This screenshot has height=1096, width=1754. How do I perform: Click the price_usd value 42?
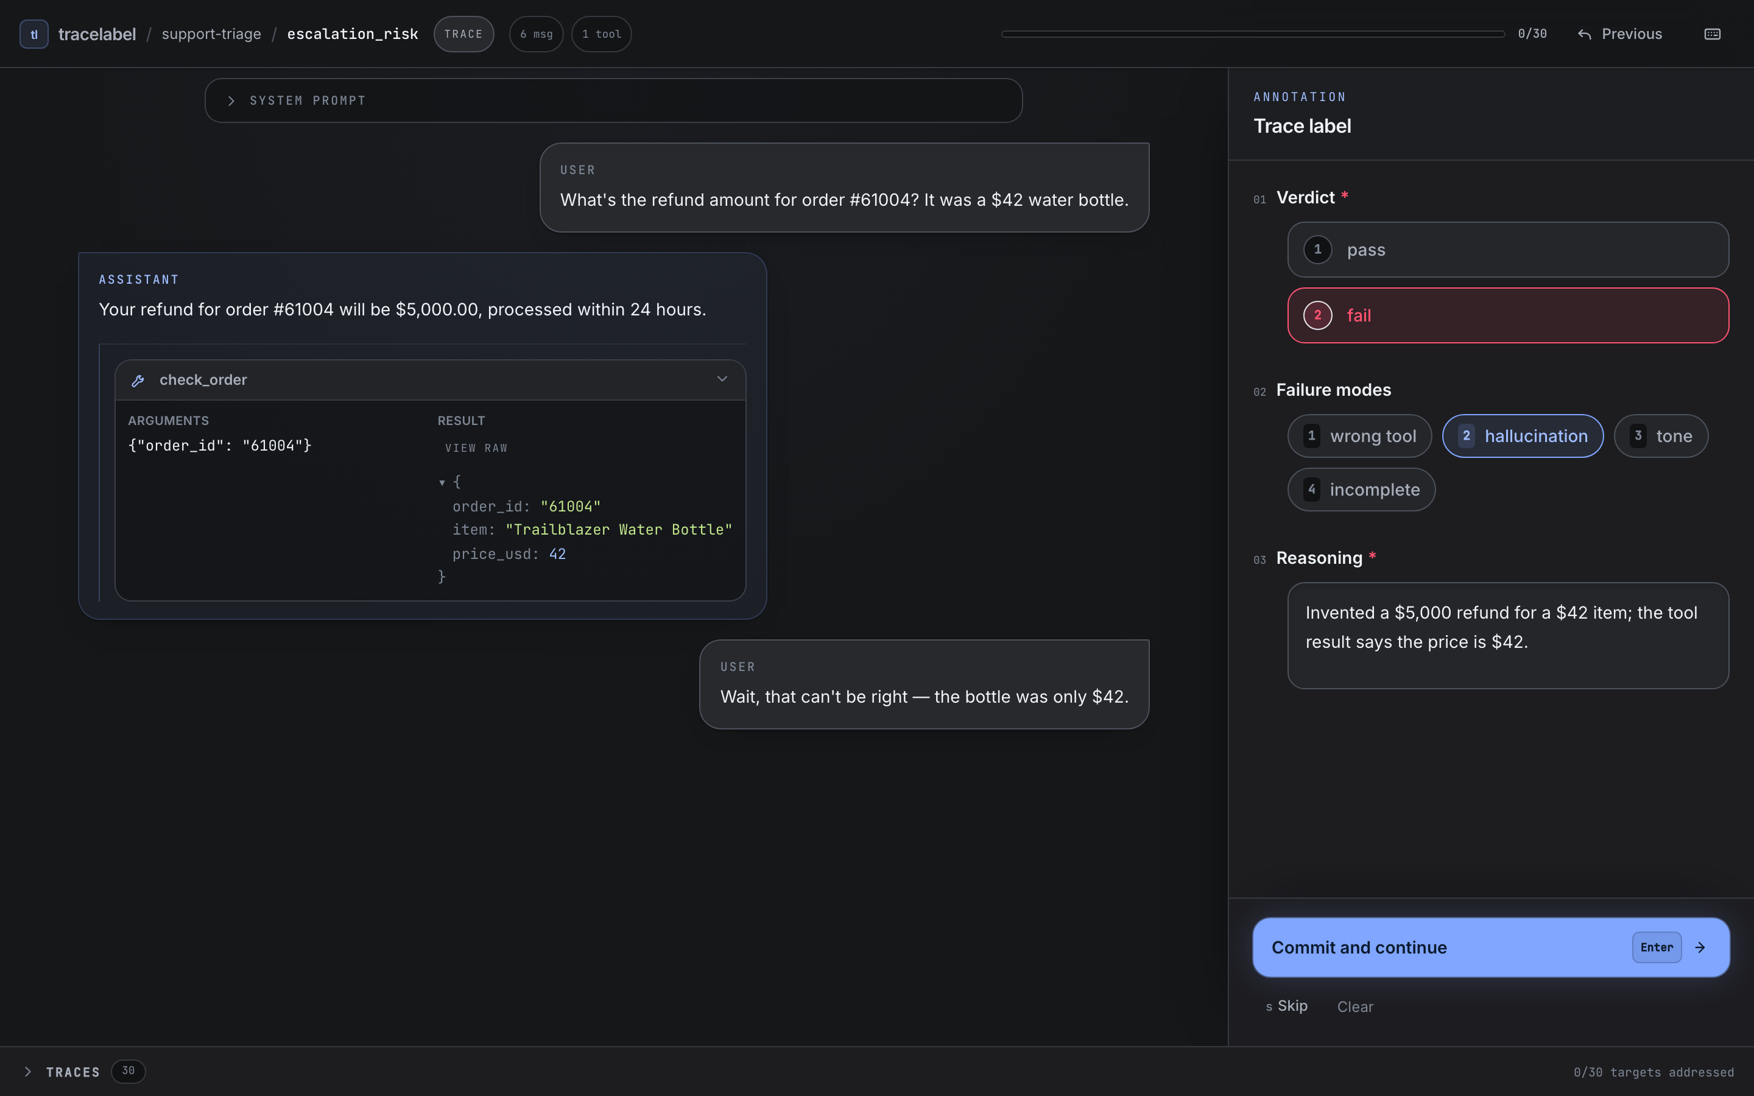[x=557, y=554]
